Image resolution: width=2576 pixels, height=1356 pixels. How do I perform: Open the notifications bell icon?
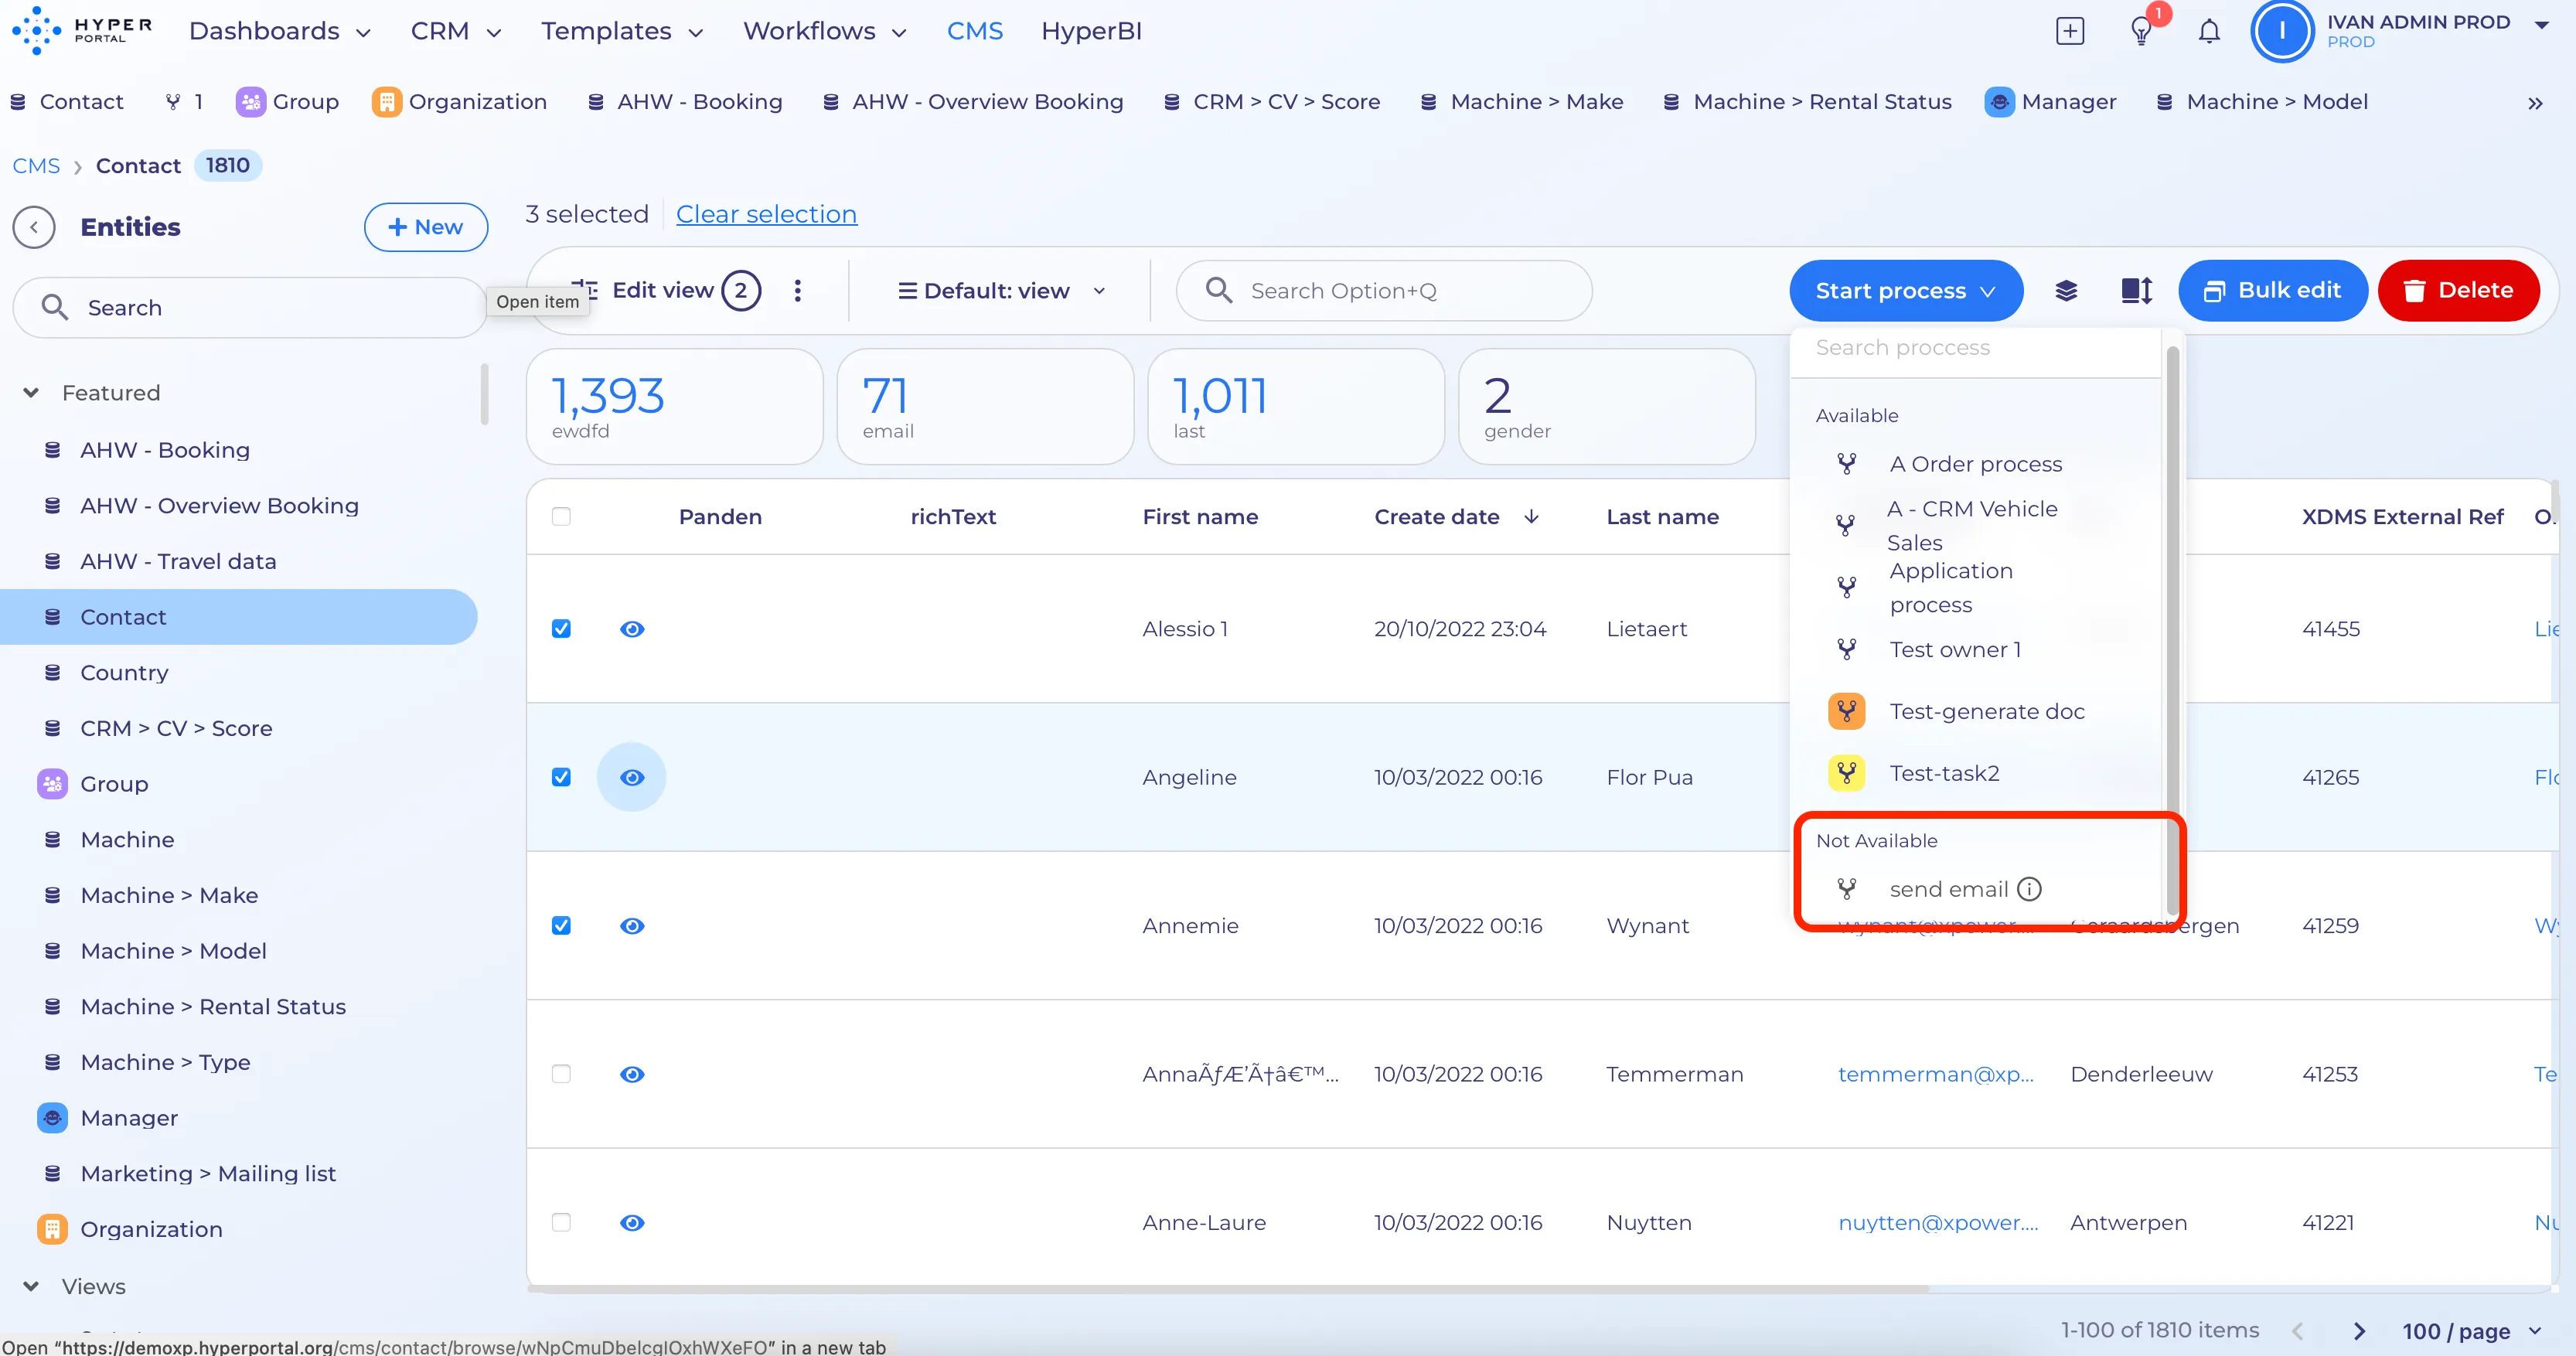pos(2208,31)
